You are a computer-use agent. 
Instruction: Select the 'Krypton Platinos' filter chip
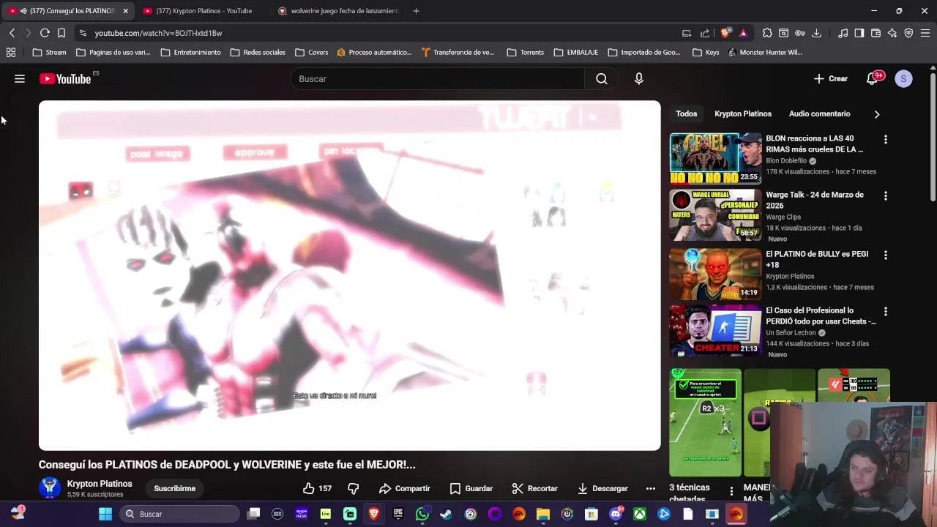[x=743, y=114]
